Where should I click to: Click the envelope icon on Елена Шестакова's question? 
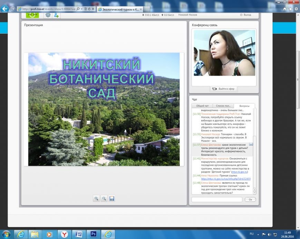[251, 144]
